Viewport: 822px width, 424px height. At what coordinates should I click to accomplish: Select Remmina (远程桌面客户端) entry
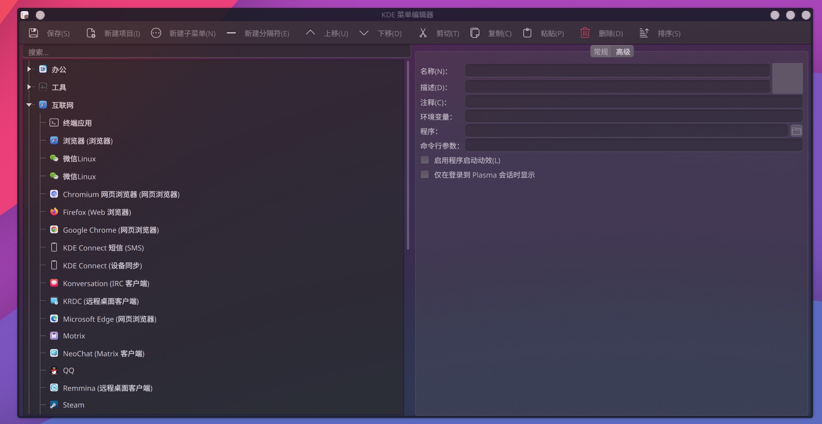coord(108,388)
